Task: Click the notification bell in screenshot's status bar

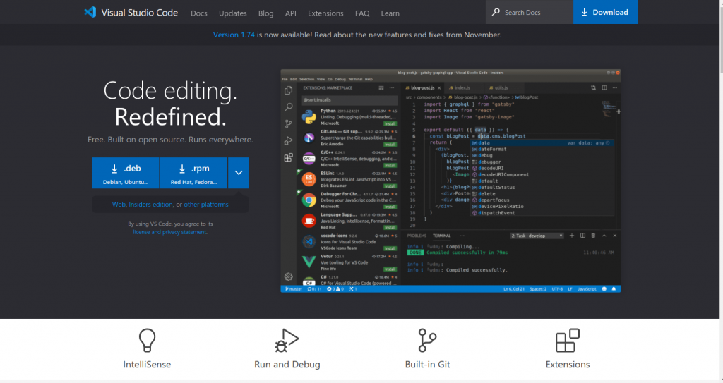Action: click(x=614, y=289)
